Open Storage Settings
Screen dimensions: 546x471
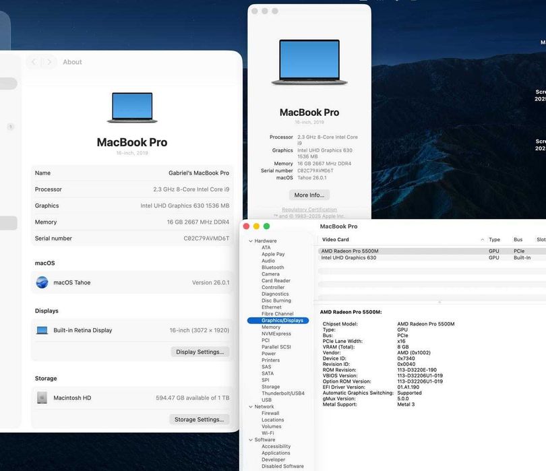pyautogui.click(x=199, y=419)
